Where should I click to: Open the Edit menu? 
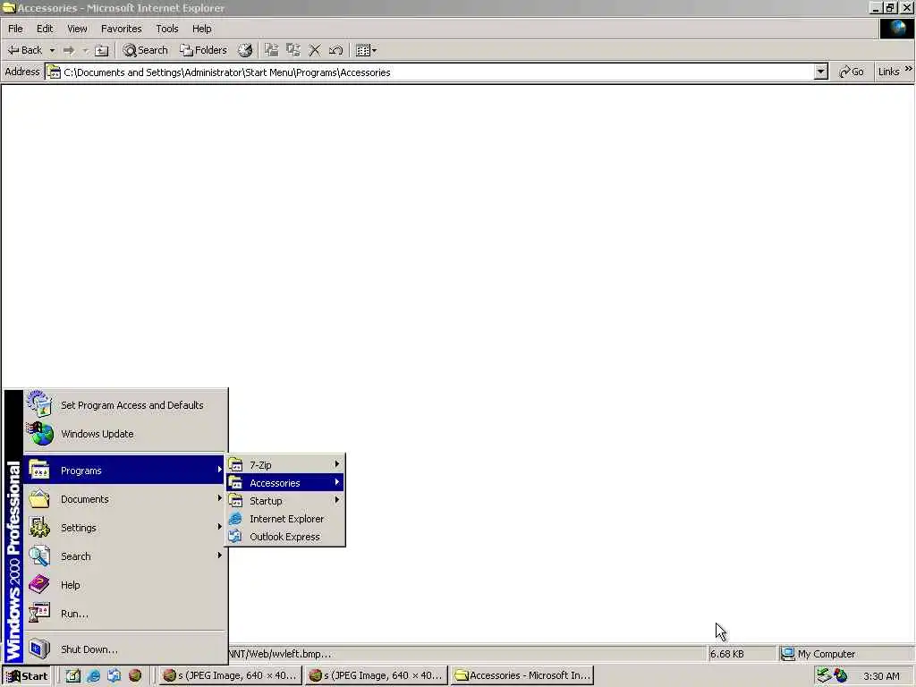pyautogui.click(x=45, y=29)
